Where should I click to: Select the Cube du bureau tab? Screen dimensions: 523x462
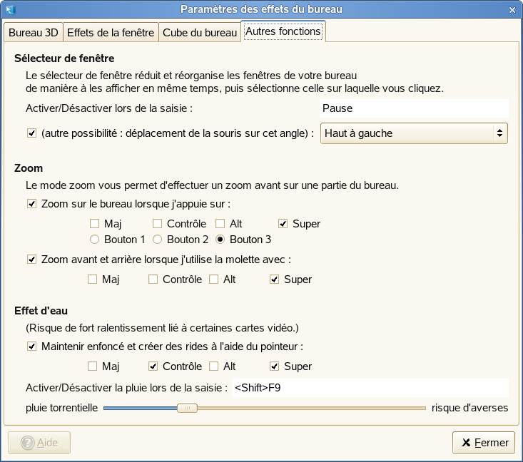point(200,33)
